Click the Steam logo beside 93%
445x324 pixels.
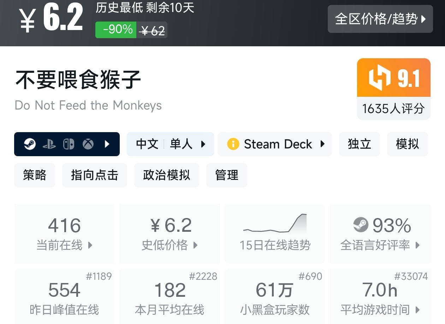tap(361, 225)
